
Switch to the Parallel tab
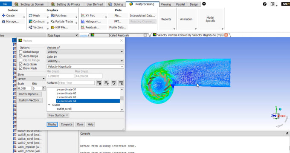(180, 4)
